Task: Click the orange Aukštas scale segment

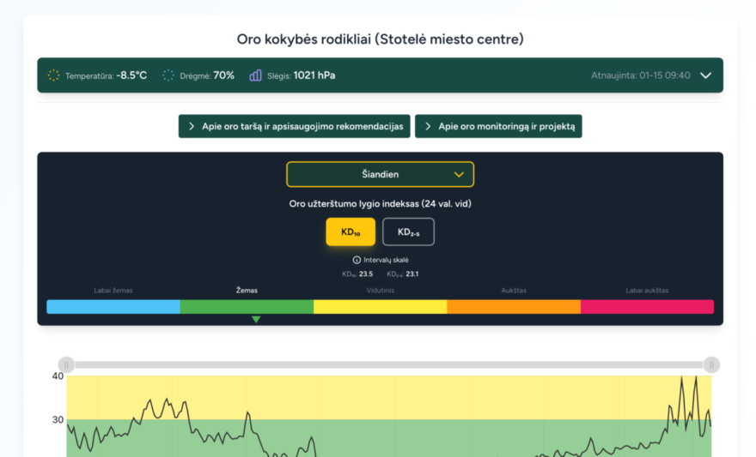Action: tap(514, 307)
